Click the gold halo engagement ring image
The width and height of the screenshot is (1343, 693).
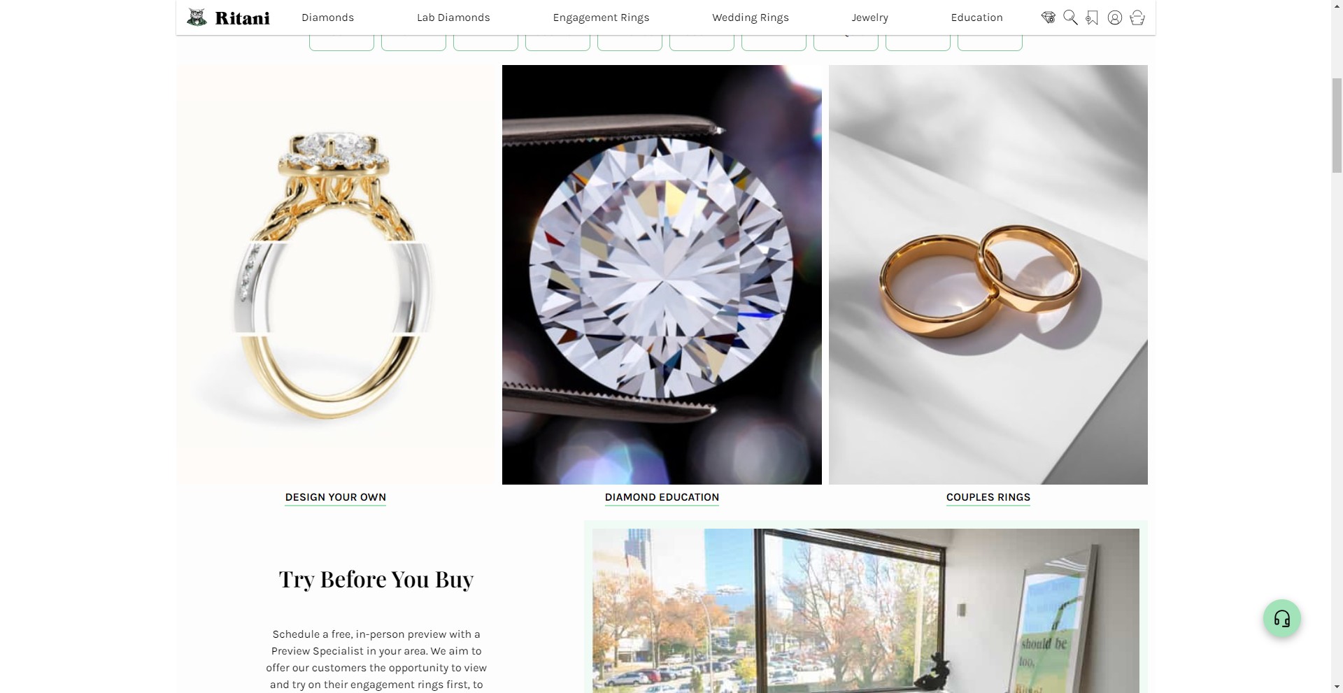click(336, 275)
